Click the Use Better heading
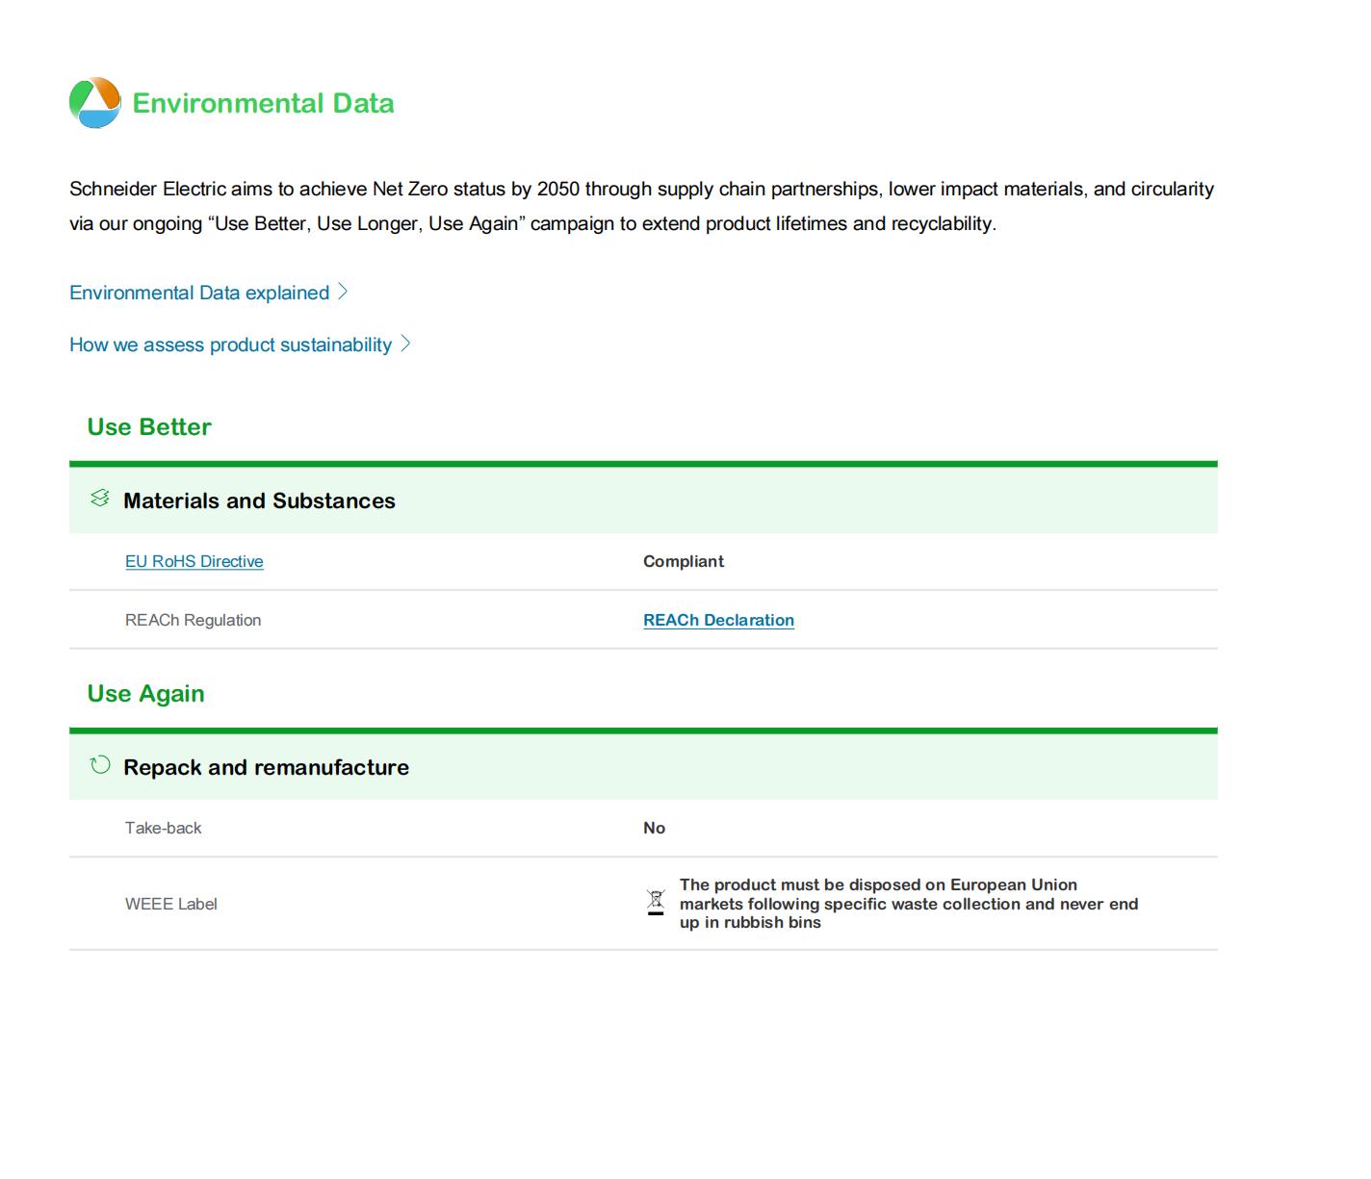Image resolution: width=1371 pixels, height=1179 pixels. [x=149, y=426]
